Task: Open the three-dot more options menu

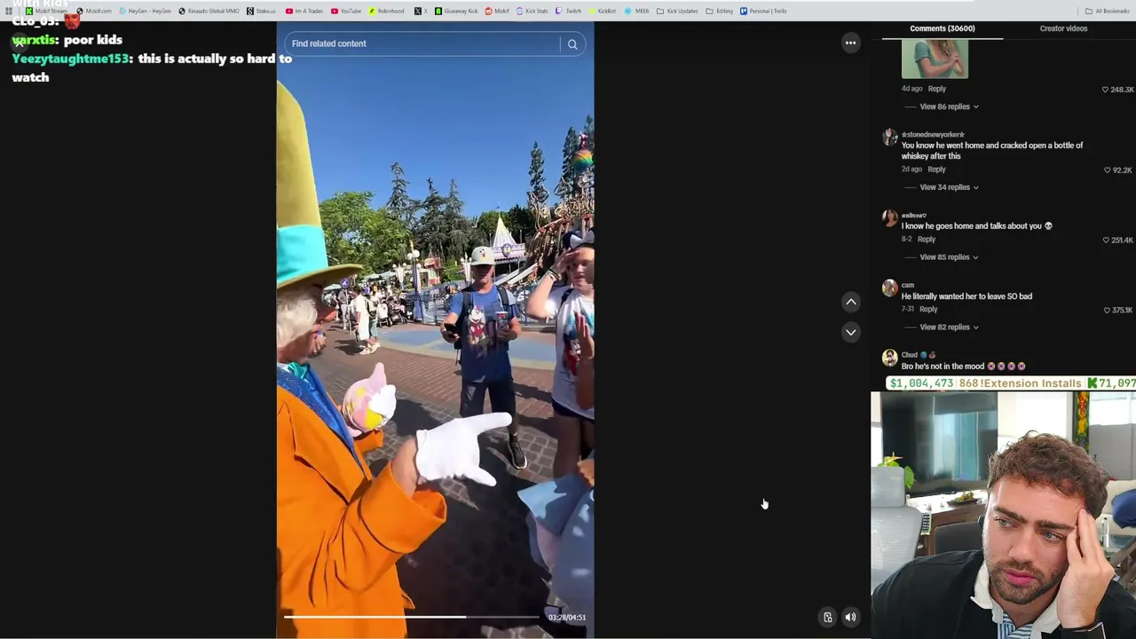Action: [x=850, y=43]
